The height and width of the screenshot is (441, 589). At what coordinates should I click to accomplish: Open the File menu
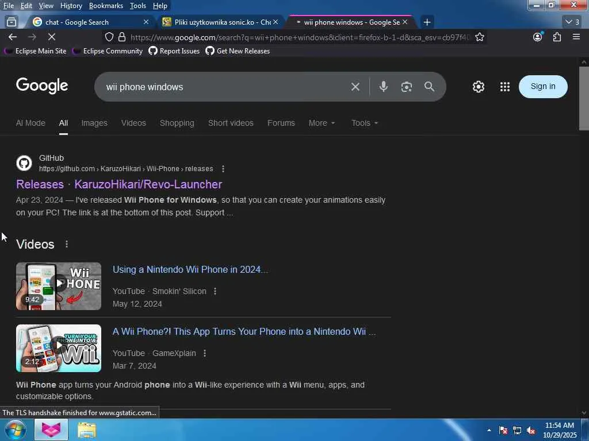[9, 6]
